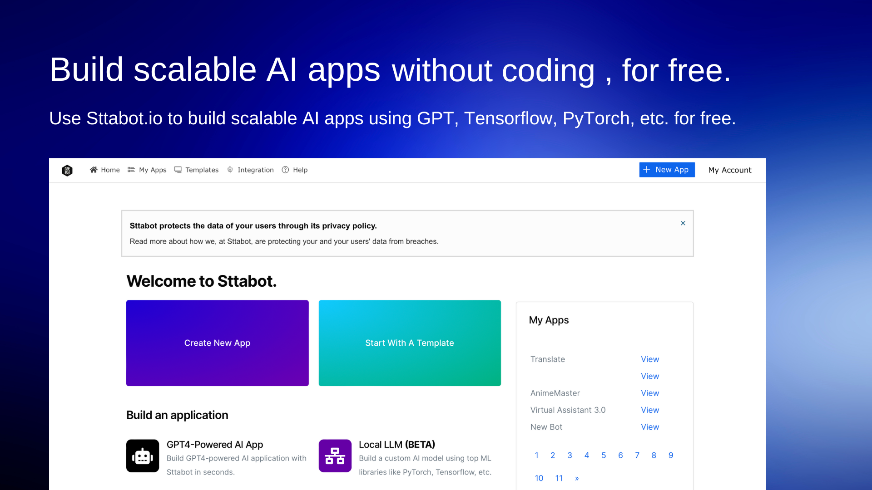Click the My Apps list icon
The height and width of the screenshot is (490, 872).
point(131,170)
